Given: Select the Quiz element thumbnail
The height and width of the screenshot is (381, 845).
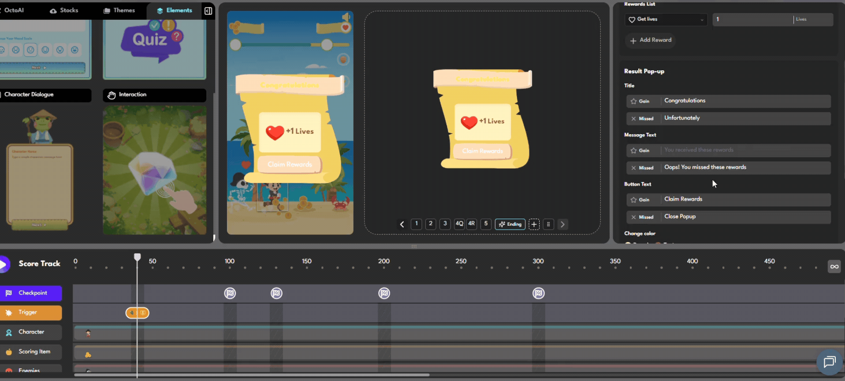Looking at the screenshot, I should pos(154,48).
